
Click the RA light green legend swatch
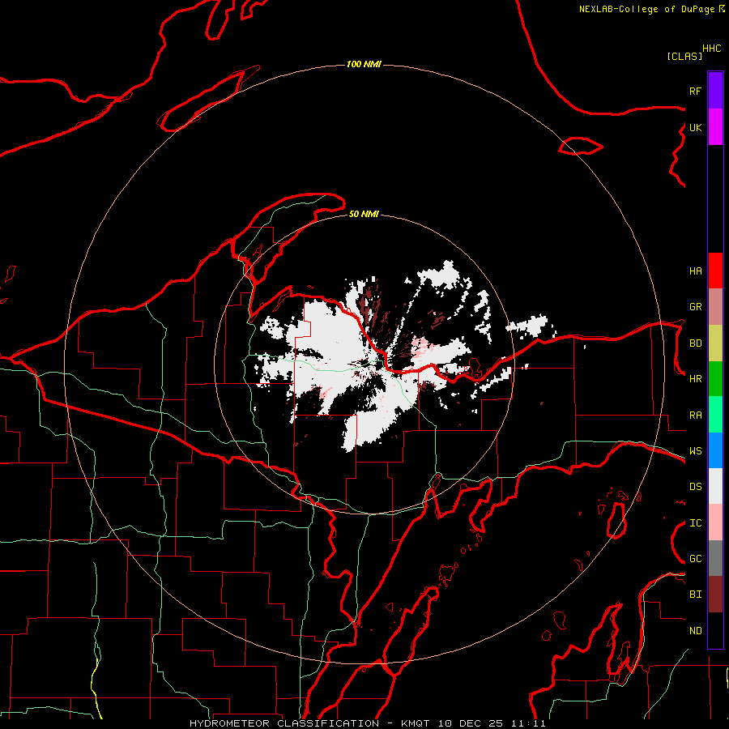[x=715, y=415]
